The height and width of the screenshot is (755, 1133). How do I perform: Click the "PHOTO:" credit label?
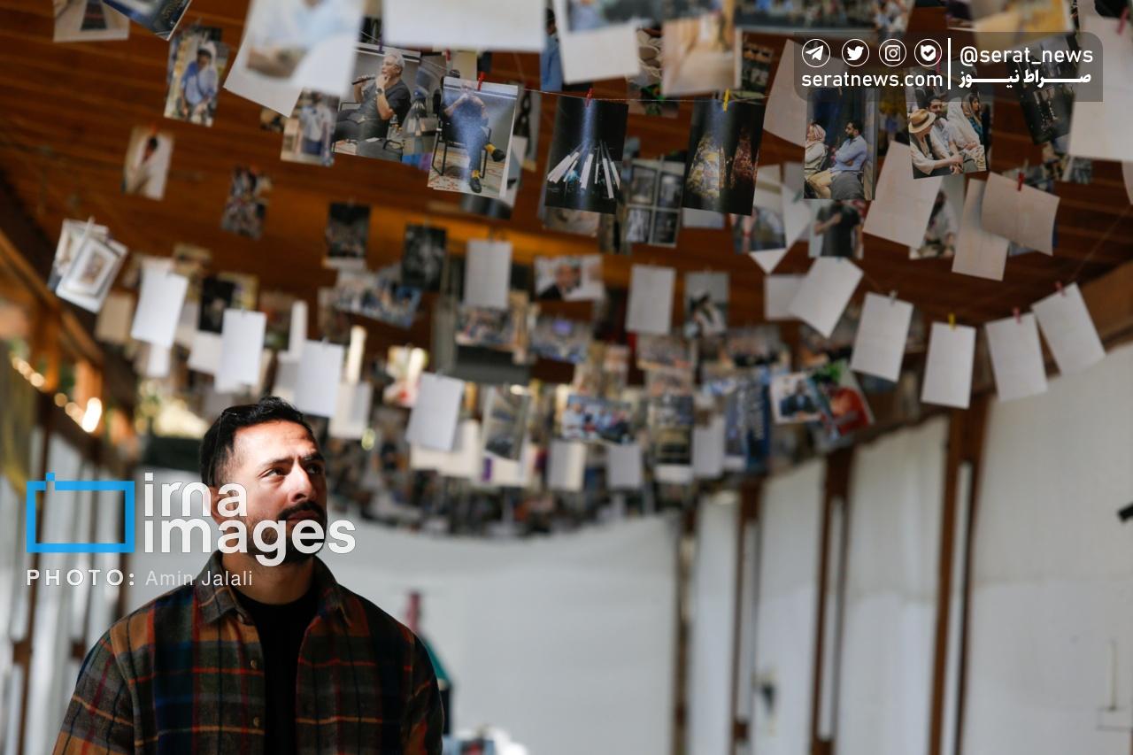[81, 578]
